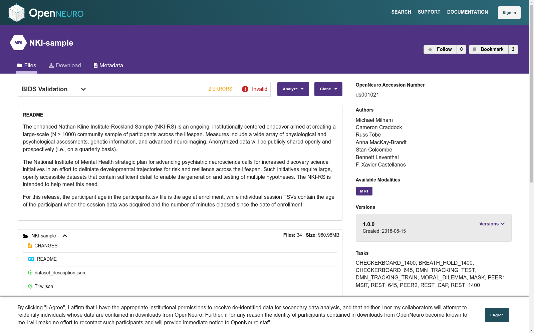534x333 pixels.
Task: Open DOCUMENTATION in top navigation
Action: [468, 12]
